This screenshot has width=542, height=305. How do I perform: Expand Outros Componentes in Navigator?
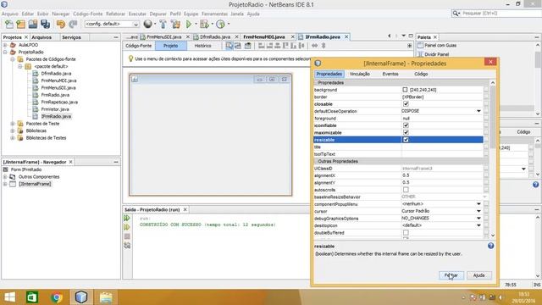(x=5, y=177)
